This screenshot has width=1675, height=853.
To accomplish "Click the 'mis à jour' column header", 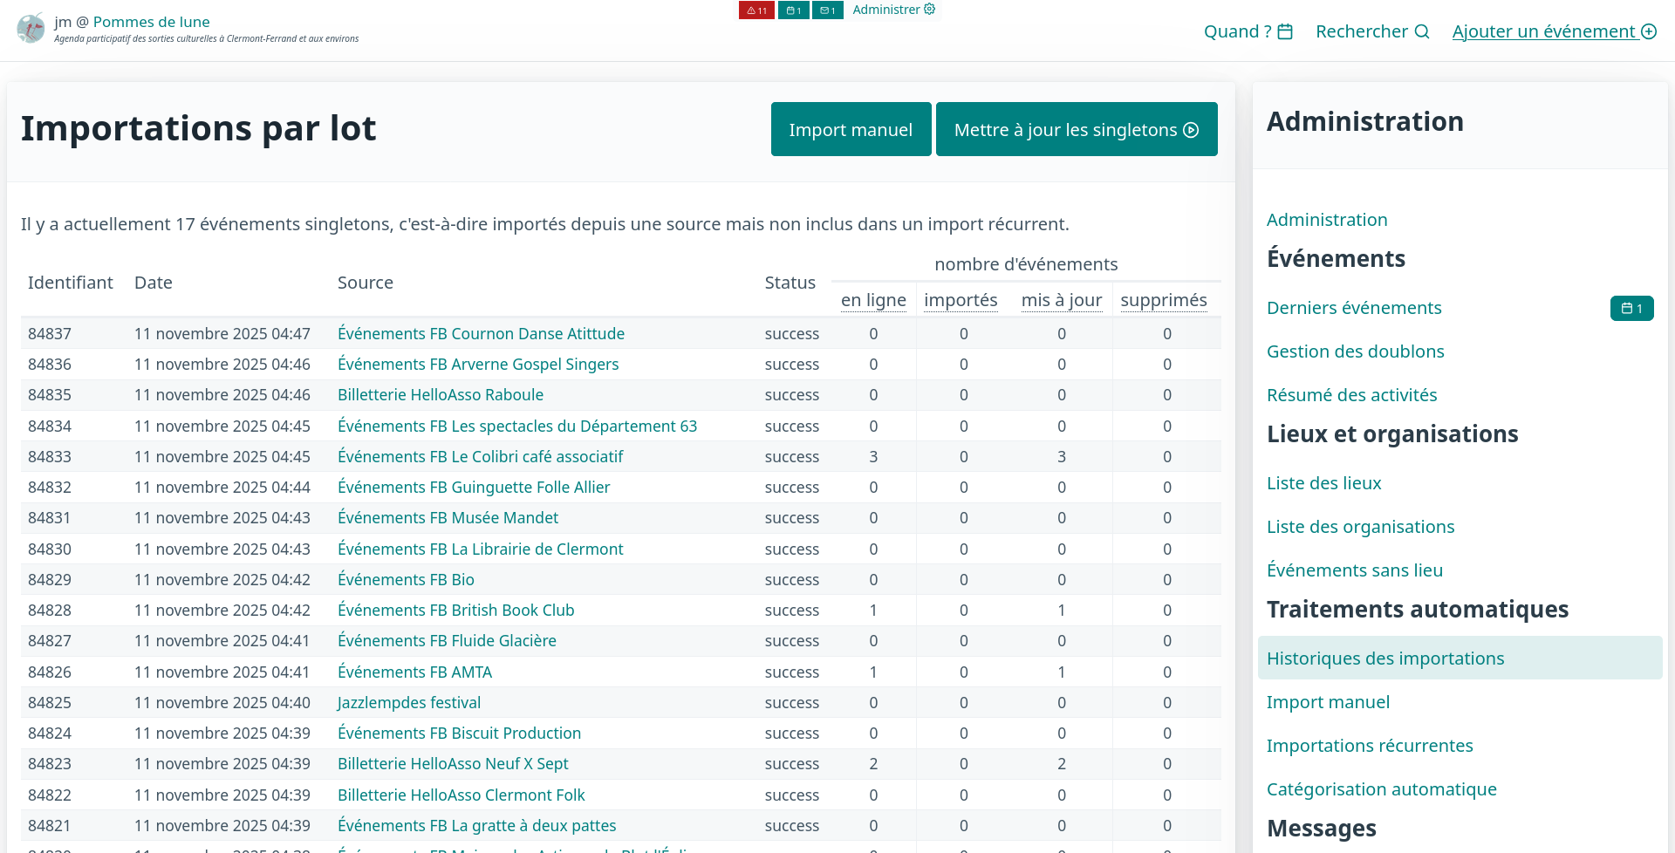I will click(x=1061, y=301).
